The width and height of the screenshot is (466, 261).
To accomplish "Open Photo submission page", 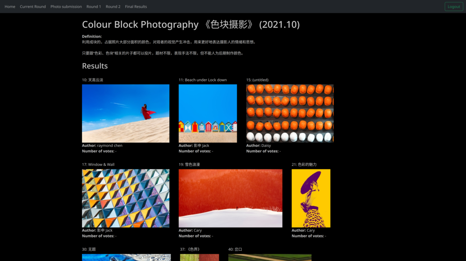I will click(x=66, y=7).
